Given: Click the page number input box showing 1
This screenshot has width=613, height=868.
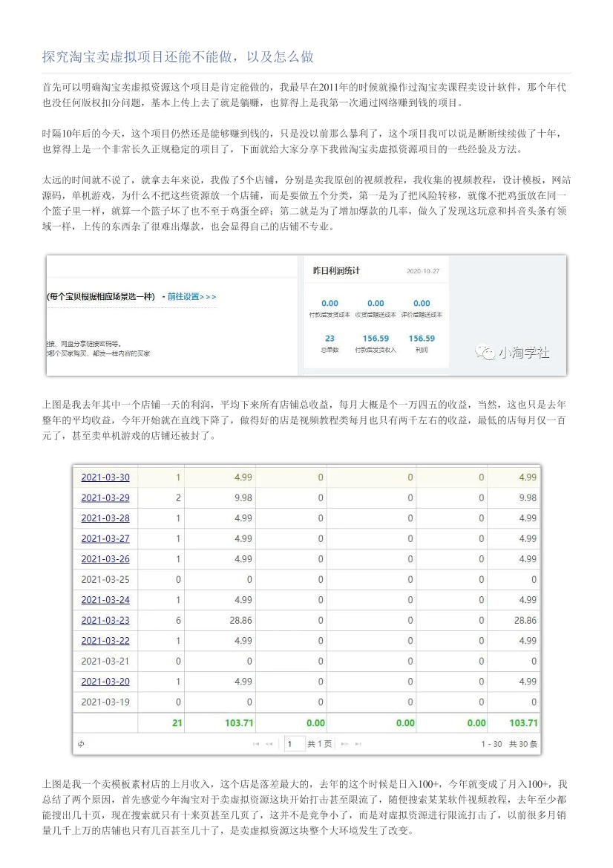Looking at the screenshot, I should pyautogui.click(x=295, y=744).
